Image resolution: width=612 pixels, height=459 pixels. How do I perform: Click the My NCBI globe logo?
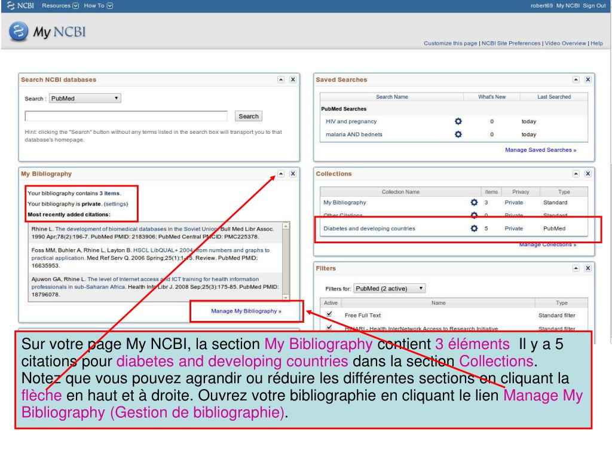click(19, 31)
